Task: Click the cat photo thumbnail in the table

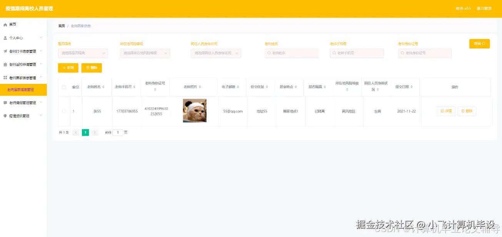Action: 195,111
